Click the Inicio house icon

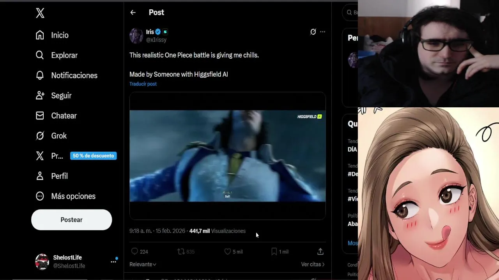click(40, 35)
